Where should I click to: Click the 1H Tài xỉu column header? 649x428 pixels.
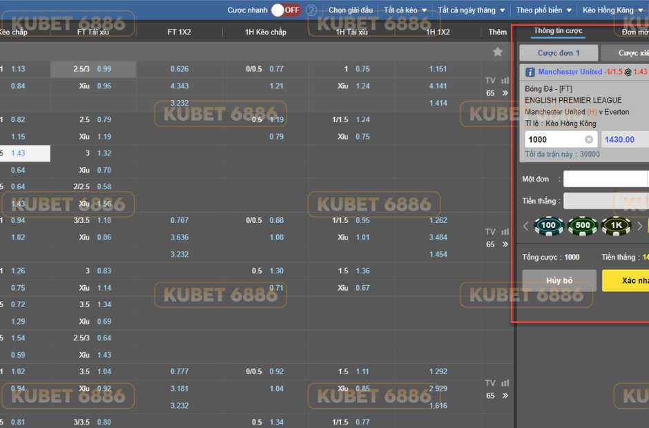pyautogui.click(x=352, y=32)
